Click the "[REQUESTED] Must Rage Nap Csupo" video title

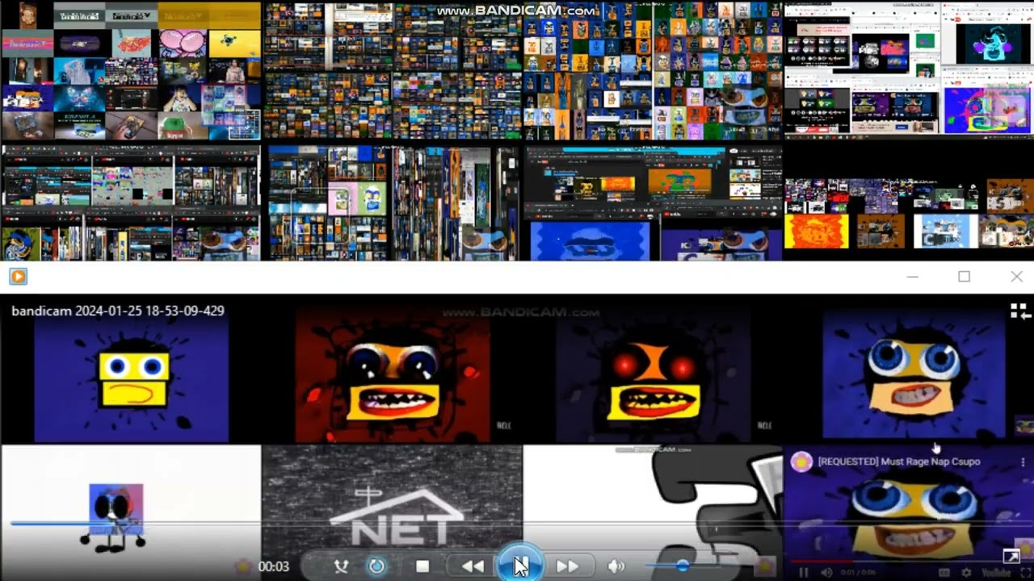click(899, 462)
